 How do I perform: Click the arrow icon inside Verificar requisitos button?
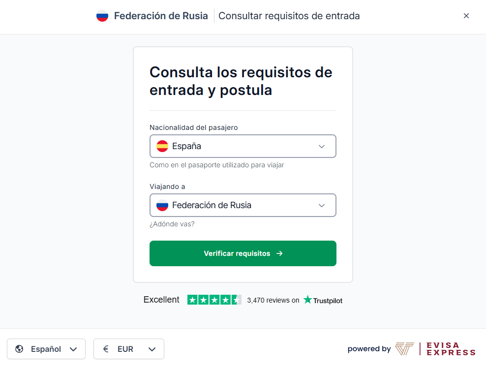tap(279, 253)
